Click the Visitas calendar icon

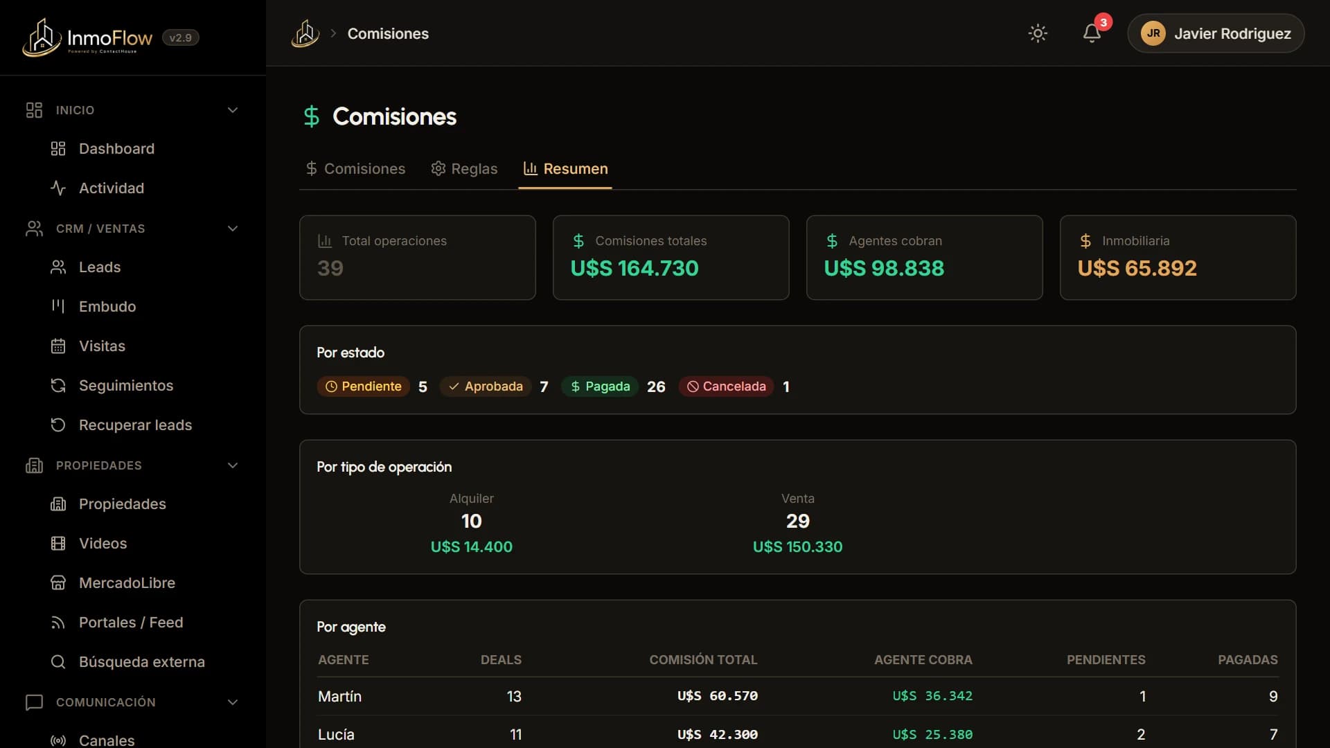point(58,346)
